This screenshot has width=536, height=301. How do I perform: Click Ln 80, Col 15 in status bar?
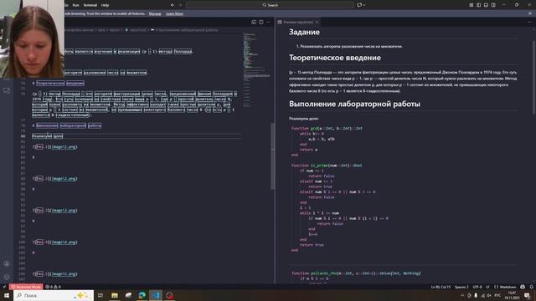coord(441,287)
